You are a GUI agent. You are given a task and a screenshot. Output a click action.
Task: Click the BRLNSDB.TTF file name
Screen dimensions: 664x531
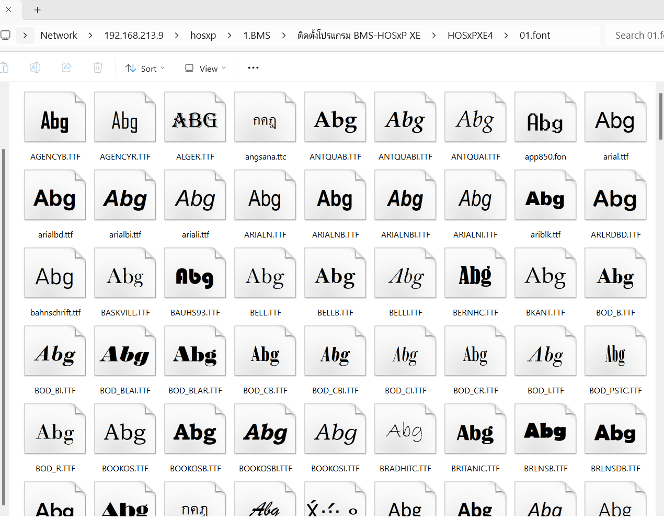615,468
